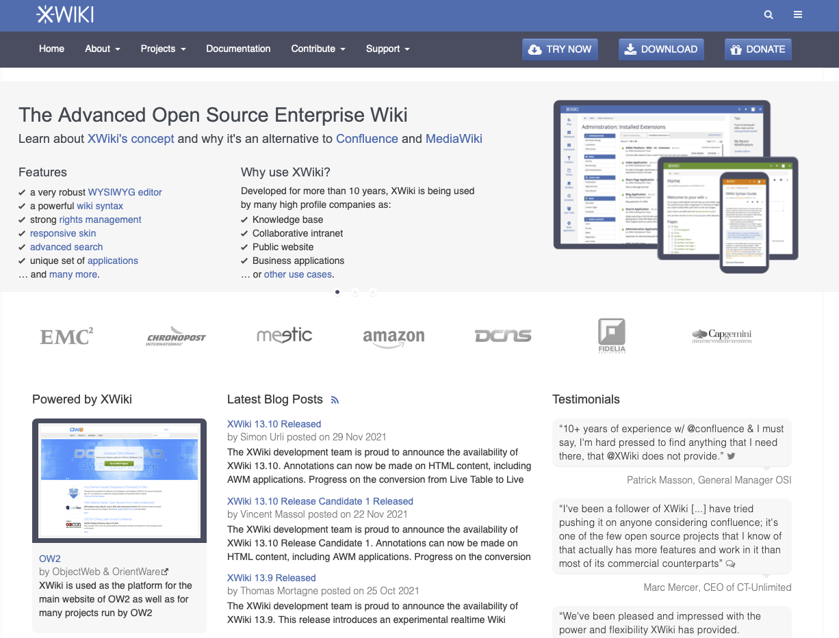Go to the Home menu item
This screenshot has width=839, height=638.
[52, 49]
